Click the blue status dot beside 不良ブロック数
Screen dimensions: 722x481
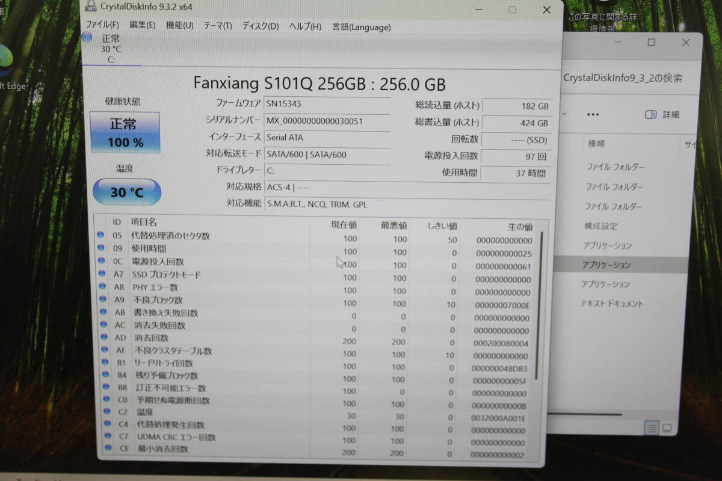(100, 300)
